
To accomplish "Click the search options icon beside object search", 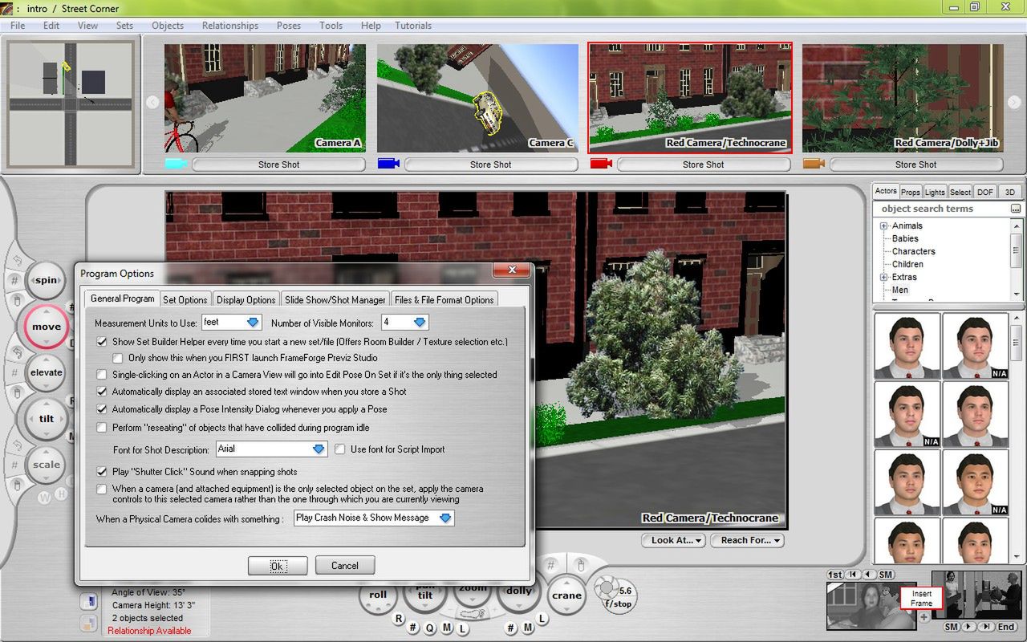I will tap(1015, 209).
